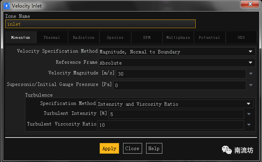This screenshot has width=262, height=162.
Task: Switch to the Multiphase tab
Action: pyautogui.click(x=178, y=38)
